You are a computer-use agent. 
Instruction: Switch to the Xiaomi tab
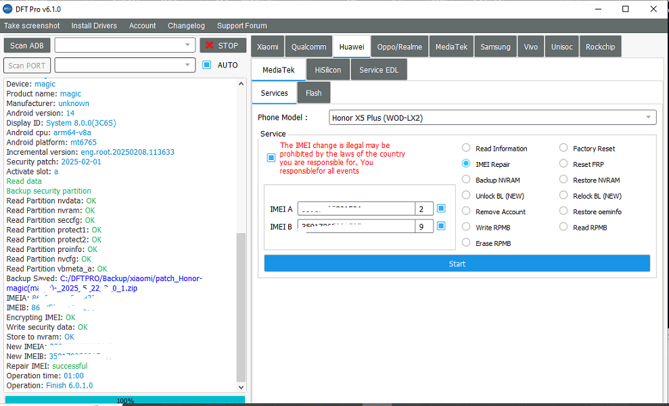tap(267, 47)
